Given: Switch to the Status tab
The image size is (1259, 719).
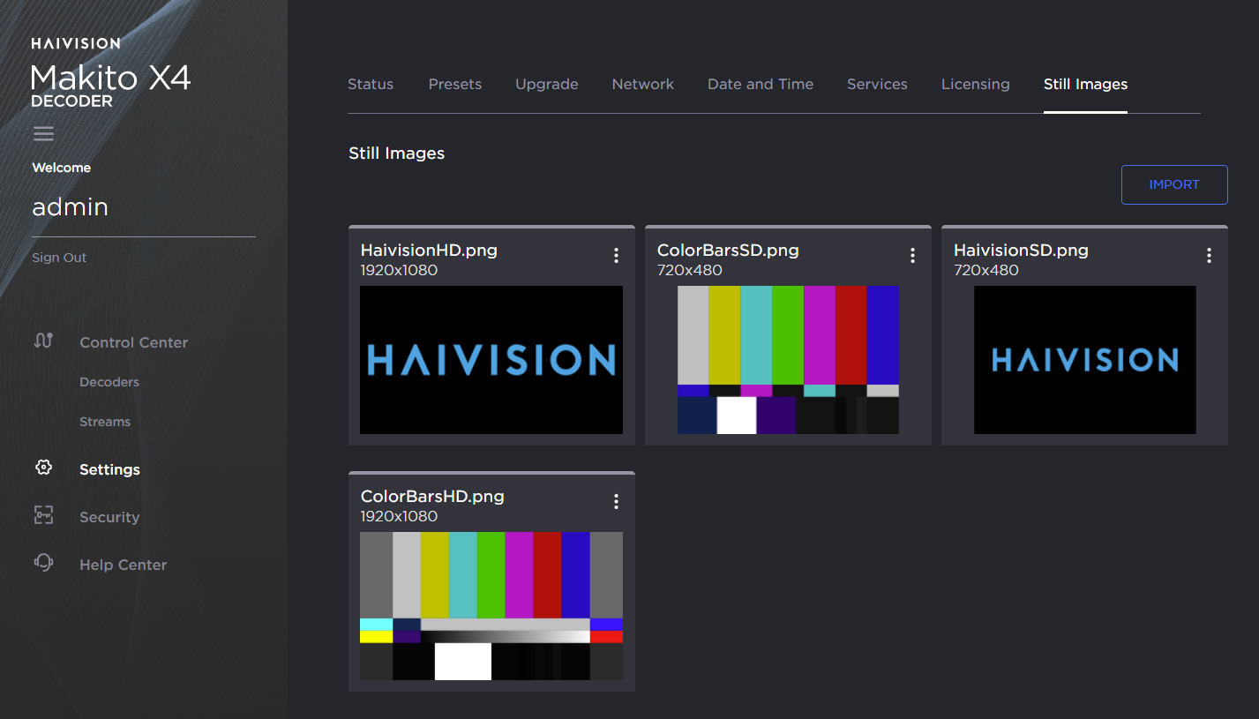Looking at the screenshot, I should click(x=371, y=85).
